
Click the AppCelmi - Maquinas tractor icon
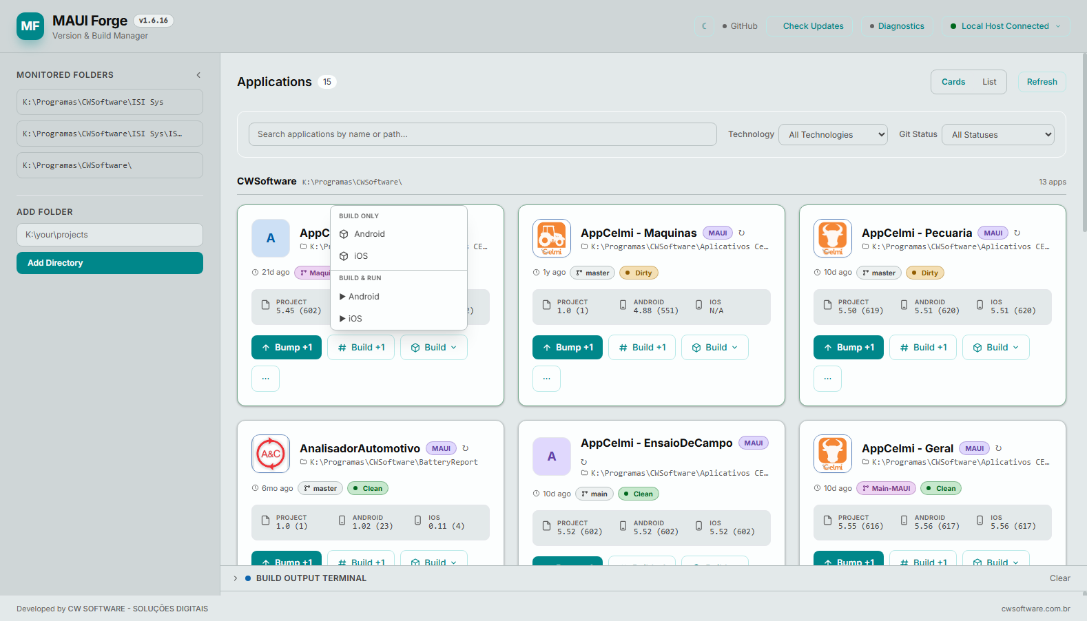pos(552,238)
